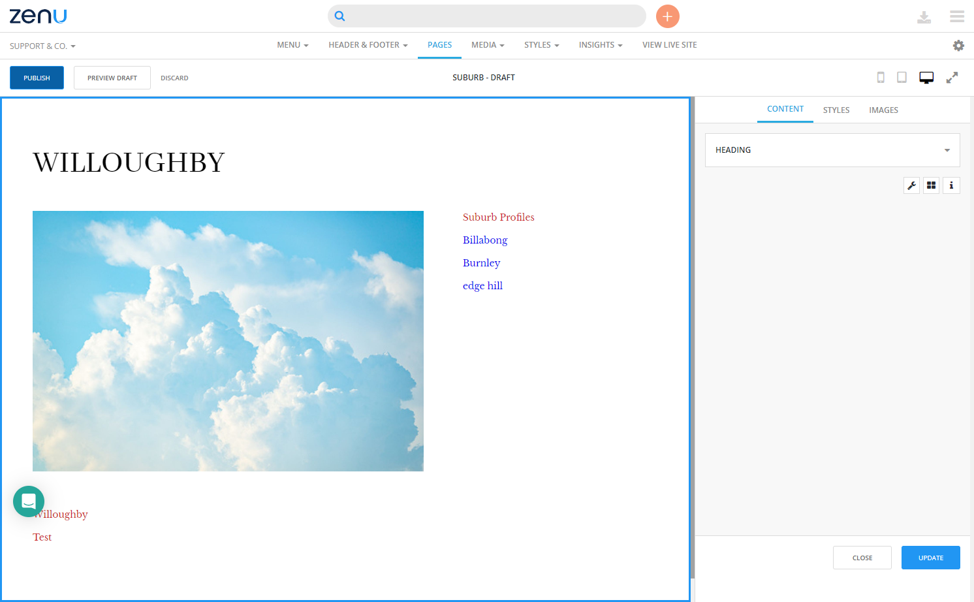Expand the Styles dropdown in navigation
The height and width of the screenshot is (602, 974).
[542, 45]
